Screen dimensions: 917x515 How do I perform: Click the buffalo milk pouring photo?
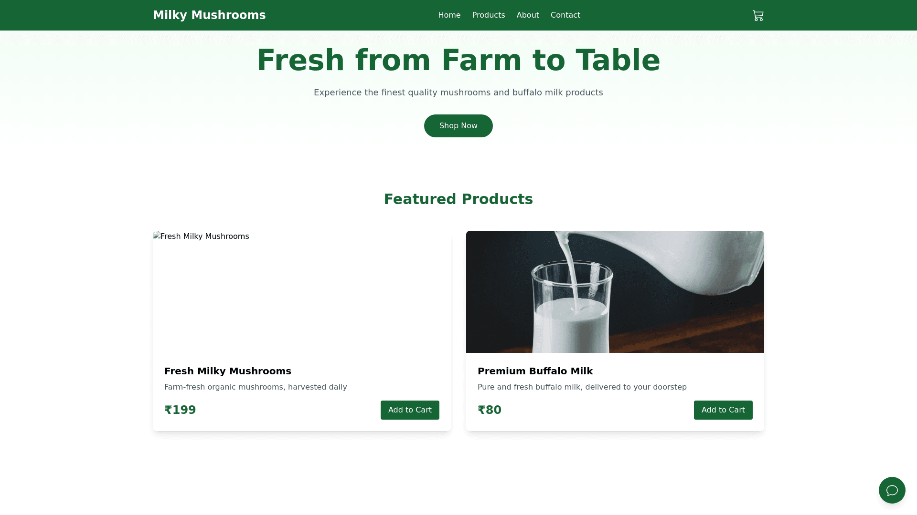tap(615, 292)
